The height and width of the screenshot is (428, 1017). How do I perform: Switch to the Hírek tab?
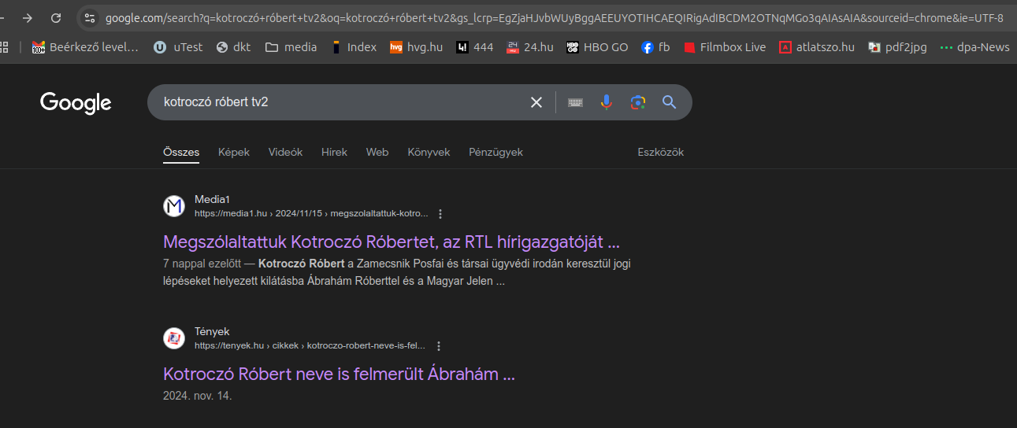(334, 152)
